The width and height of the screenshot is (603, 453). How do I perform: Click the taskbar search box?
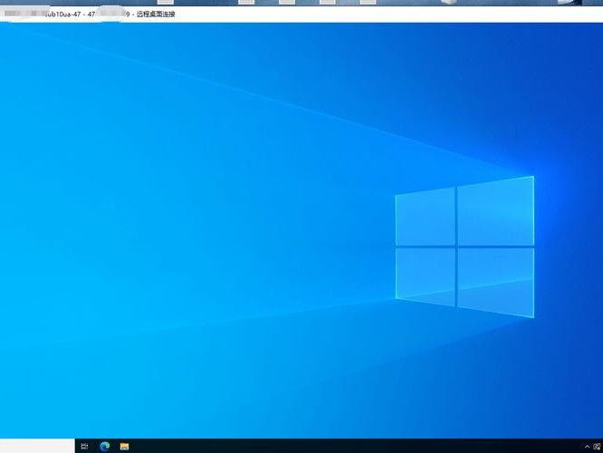pyautogui.click(x=37, y=446)
